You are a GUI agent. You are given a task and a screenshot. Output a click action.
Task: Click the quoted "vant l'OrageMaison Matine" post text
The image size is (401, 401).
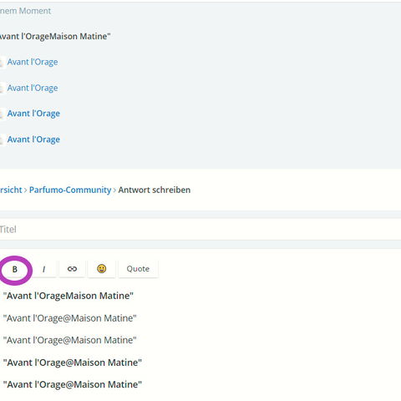click(55, 37)
